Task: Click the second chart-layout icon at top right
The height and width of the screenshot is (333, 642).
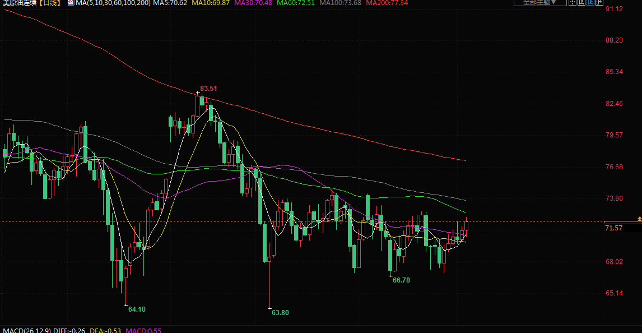Action: pyautogui.click(x=581, y=2)
